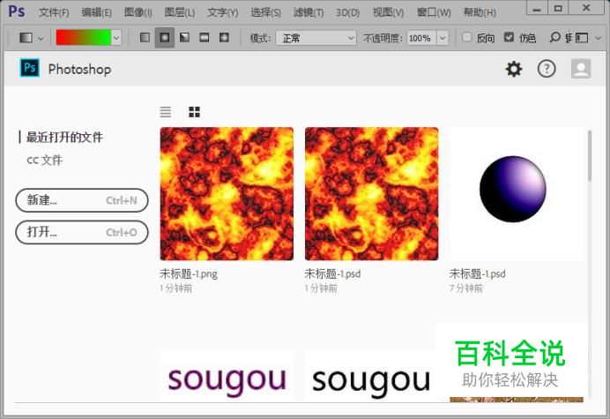
Task: Select the linear gradient type icon
Action: (145, 37)
